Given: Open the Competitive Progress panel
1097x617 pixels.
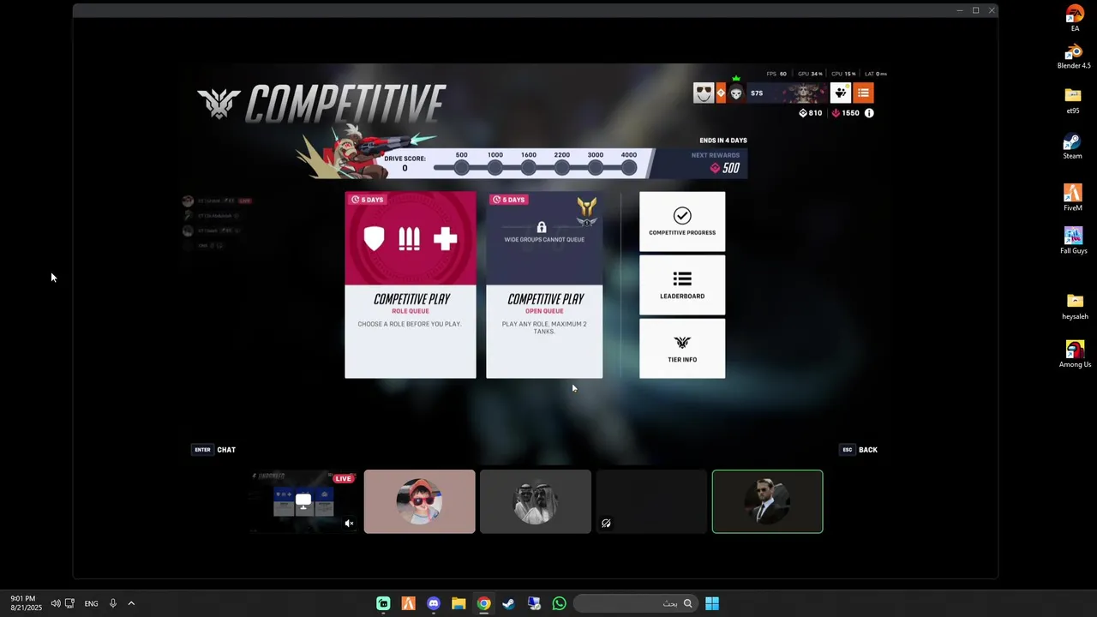Looking at the screenshot, I should click(682, 221).
